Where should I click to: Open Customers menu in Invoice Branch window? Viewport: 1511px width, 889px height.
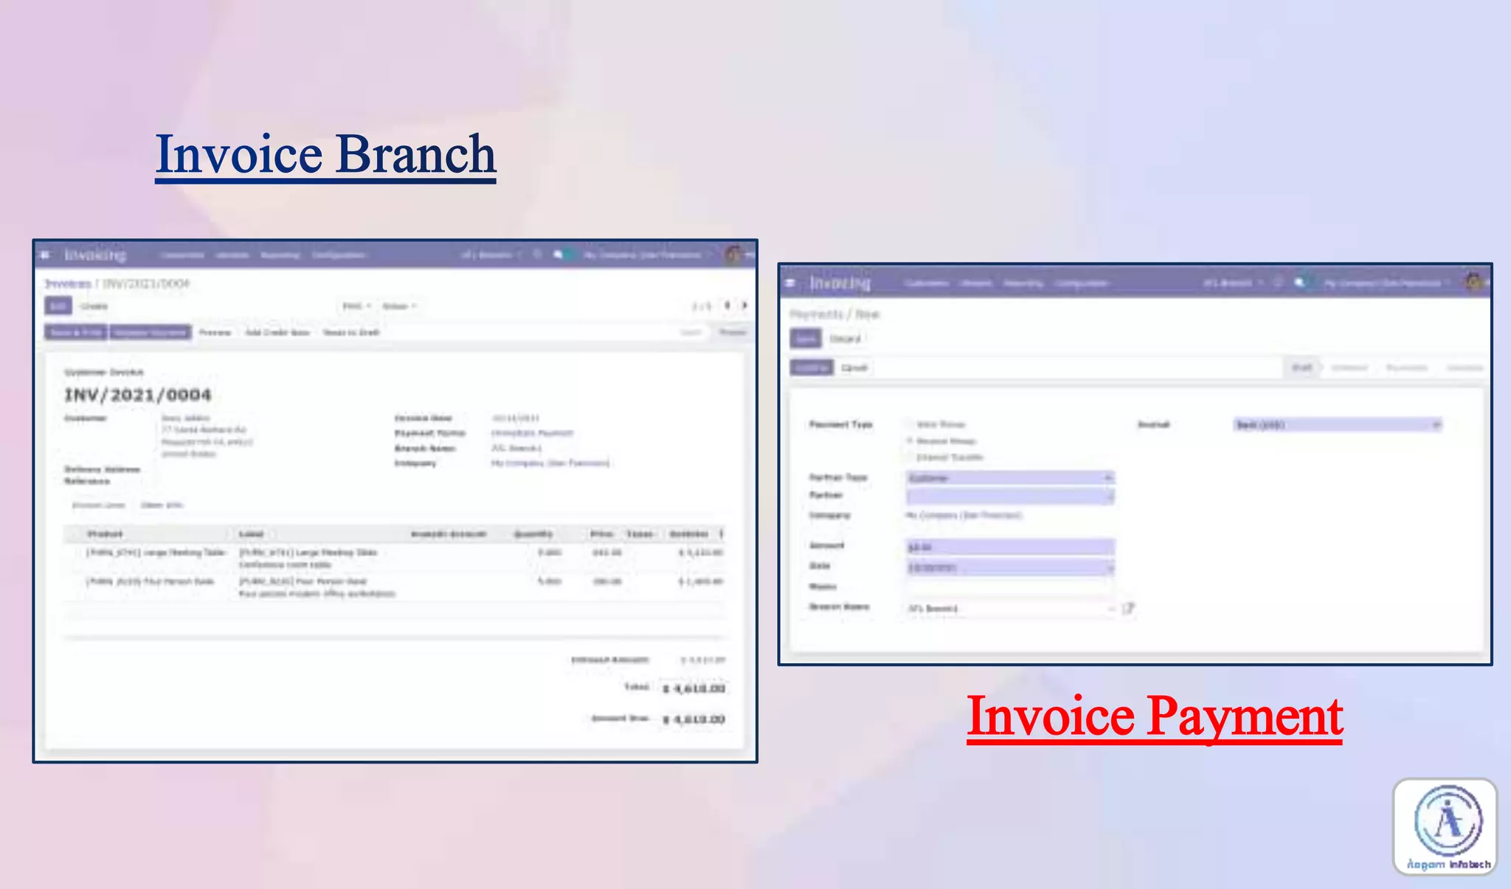(x=182, y=255)
